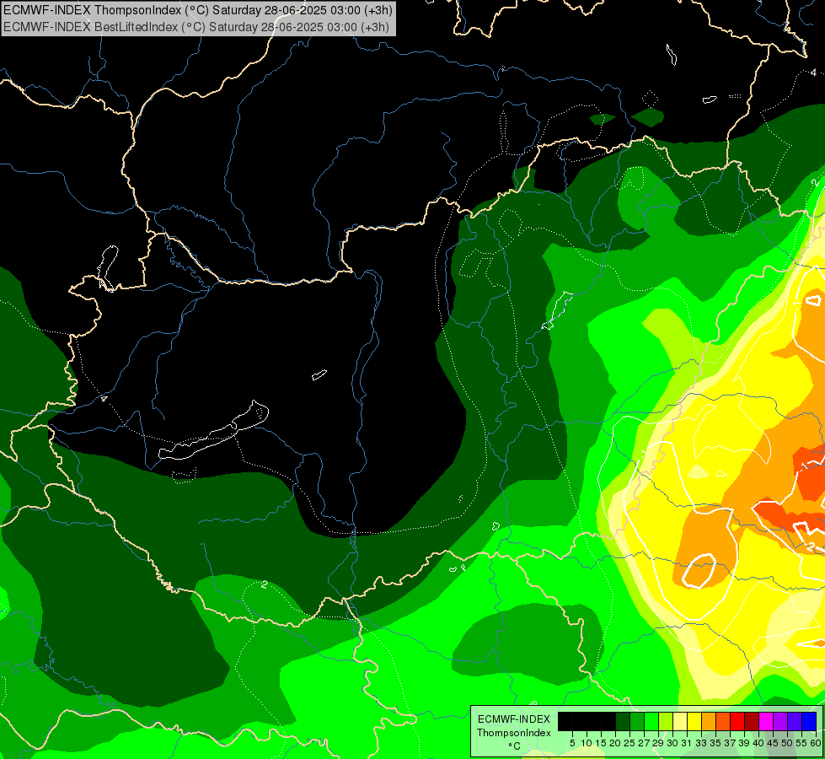Click legend scale value 31
Screen dimensions: 825x759
(687, 743)
